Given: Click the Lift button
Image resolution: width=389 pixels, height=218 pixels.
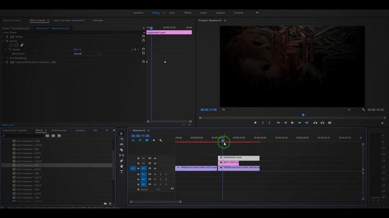Looking at the screenshot, I should pos(315,122).
